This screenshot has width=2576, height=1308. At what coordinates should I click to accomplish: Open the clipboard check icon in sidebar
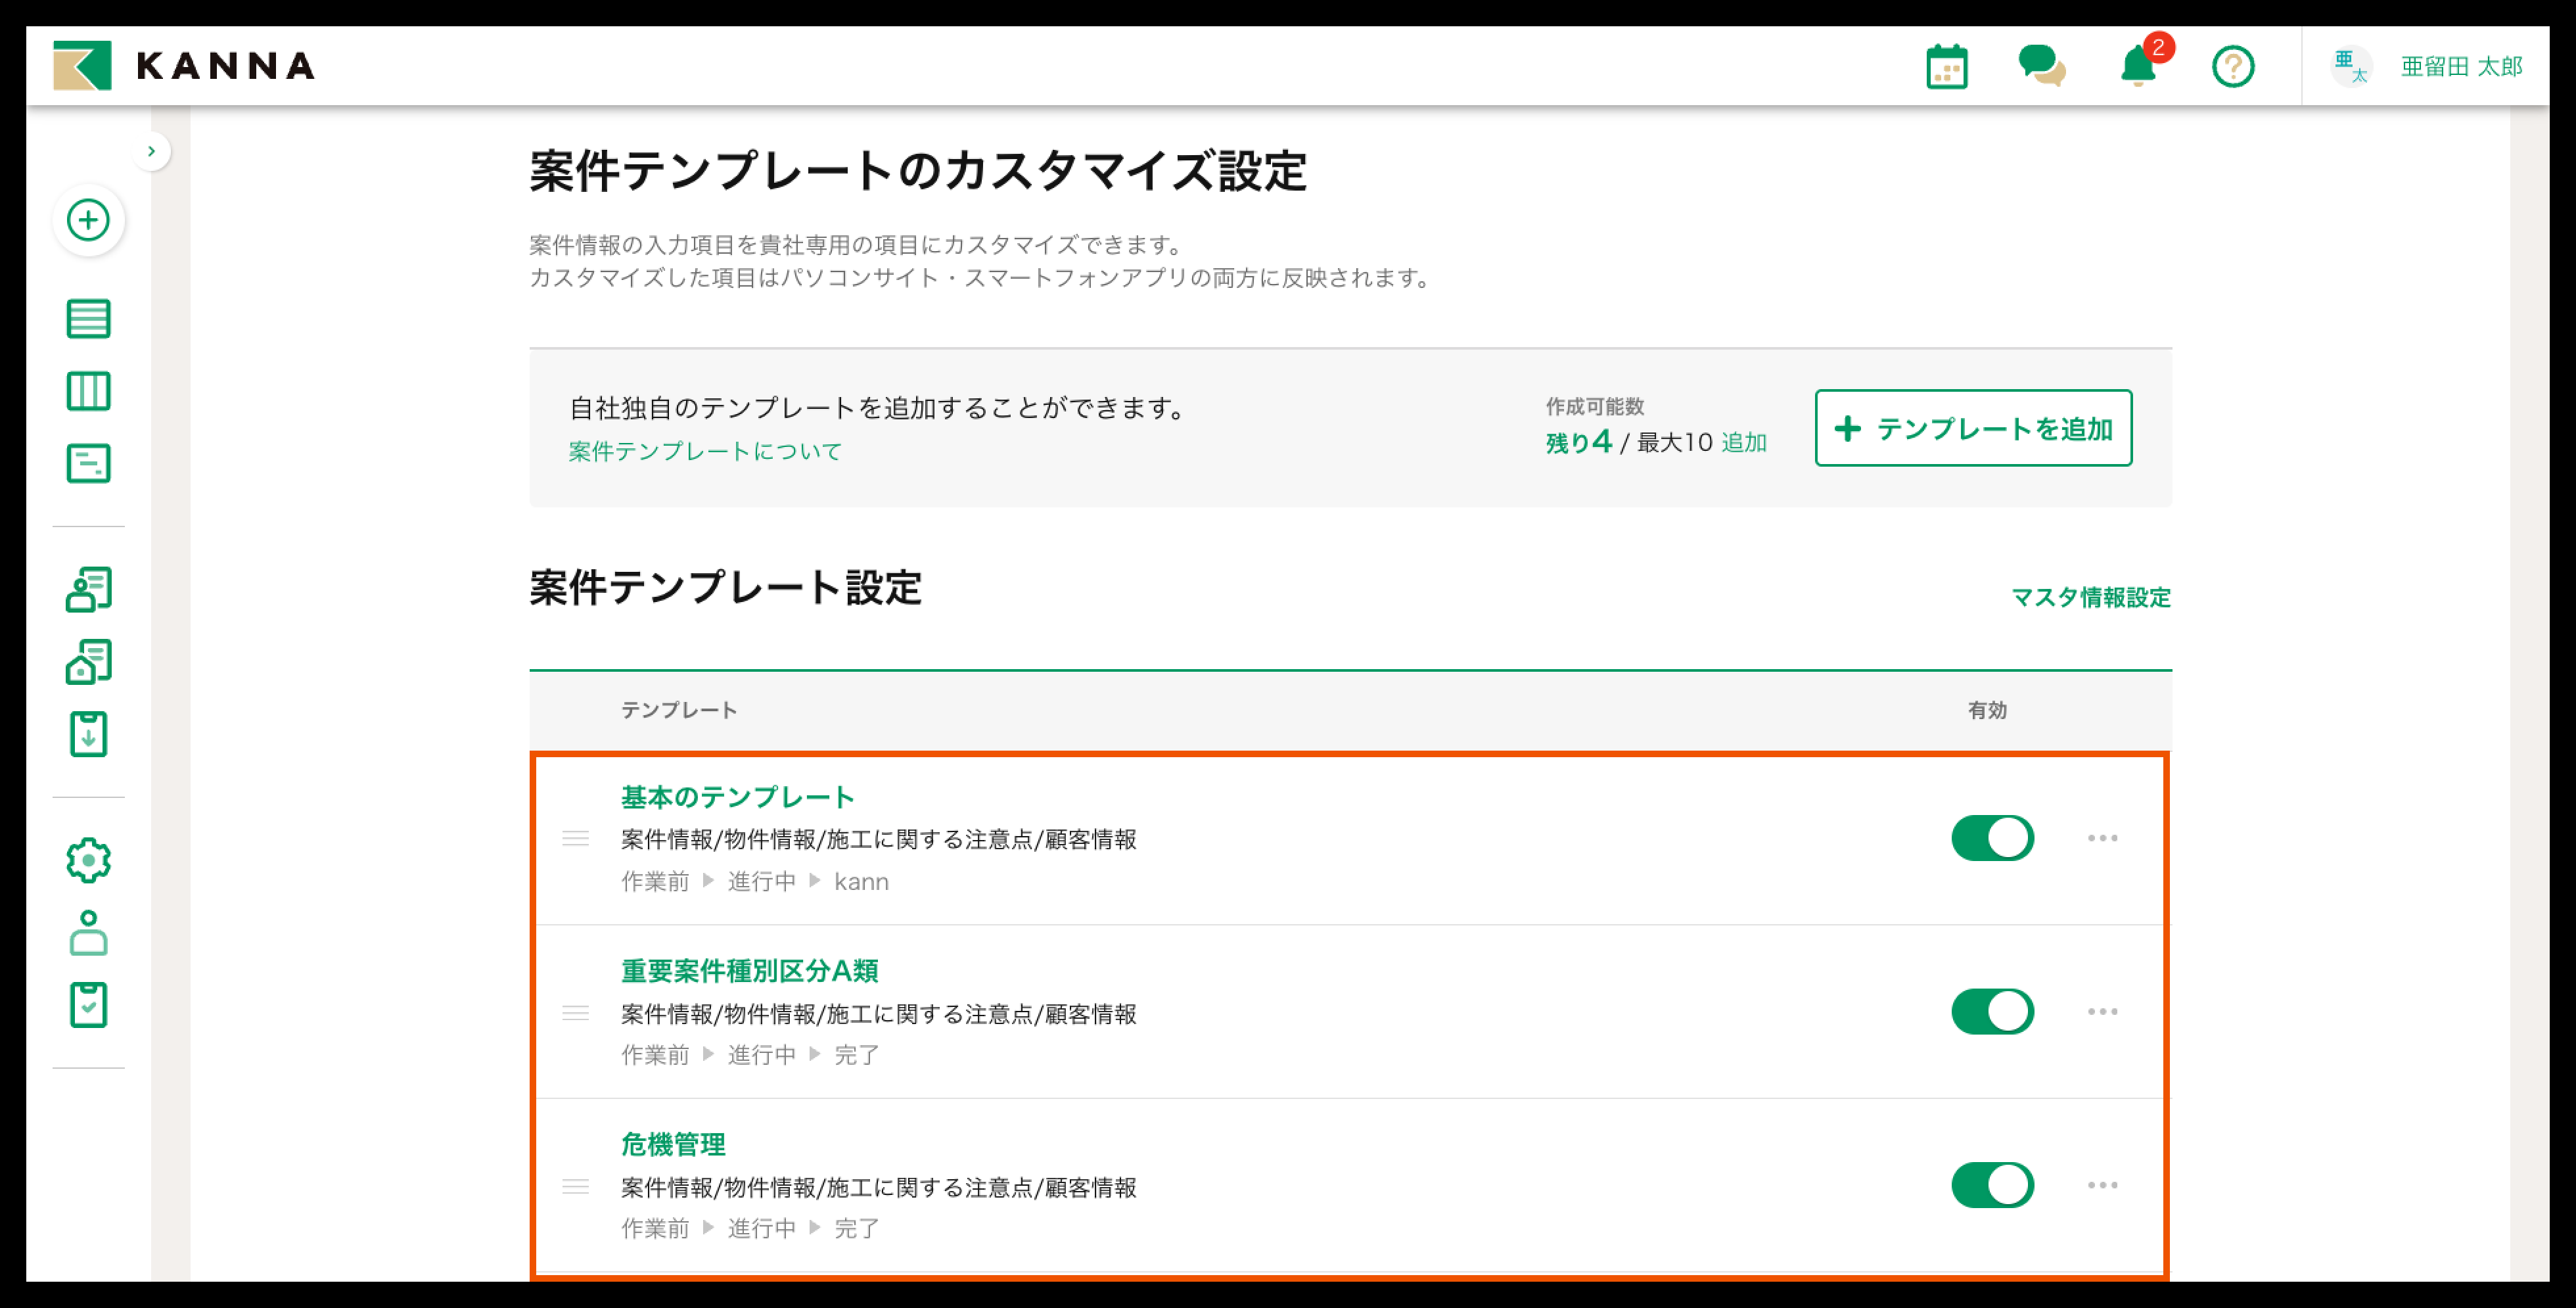pos(88,1005)
